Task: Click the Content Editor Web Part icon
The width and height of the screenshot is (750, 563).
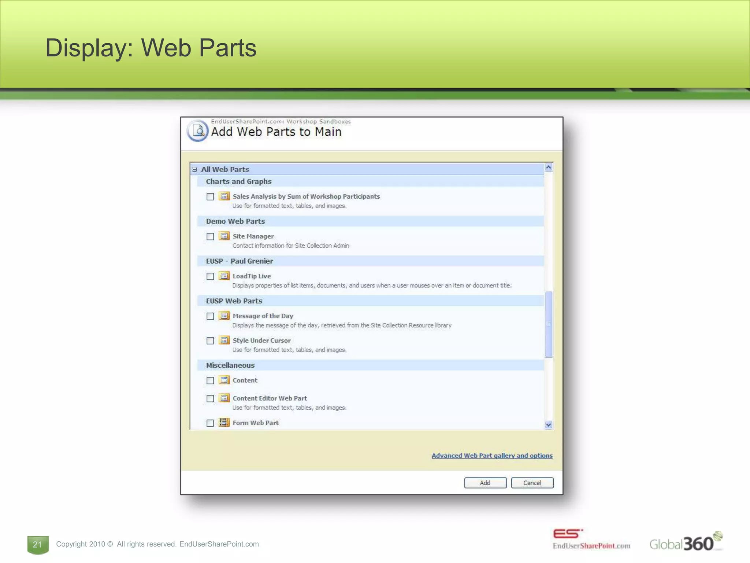Action: [224, 398]
